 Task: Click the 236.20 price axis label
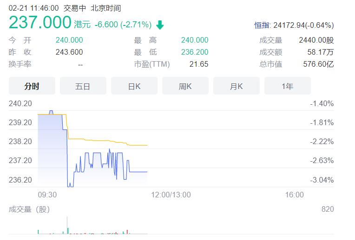coord(20,180)
